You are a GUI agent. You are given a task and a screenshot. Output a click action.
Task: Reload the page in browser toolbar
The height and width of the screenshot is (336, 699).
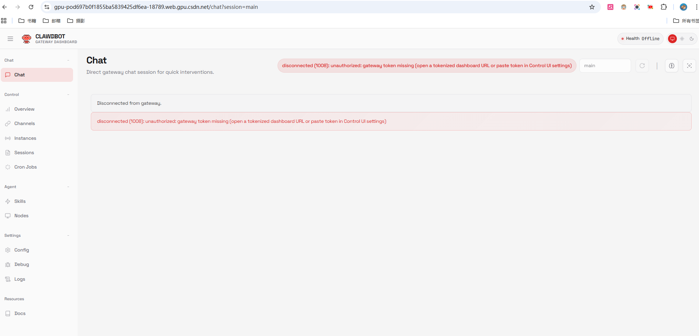(x=31, y=7)
